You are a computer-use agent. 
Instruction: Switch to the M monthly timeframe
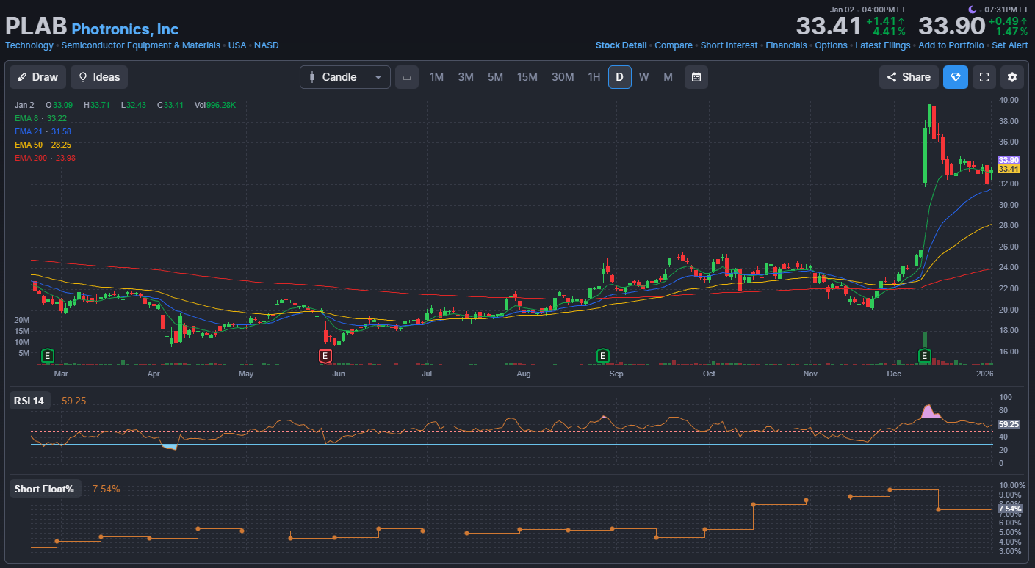click(668, 77)
